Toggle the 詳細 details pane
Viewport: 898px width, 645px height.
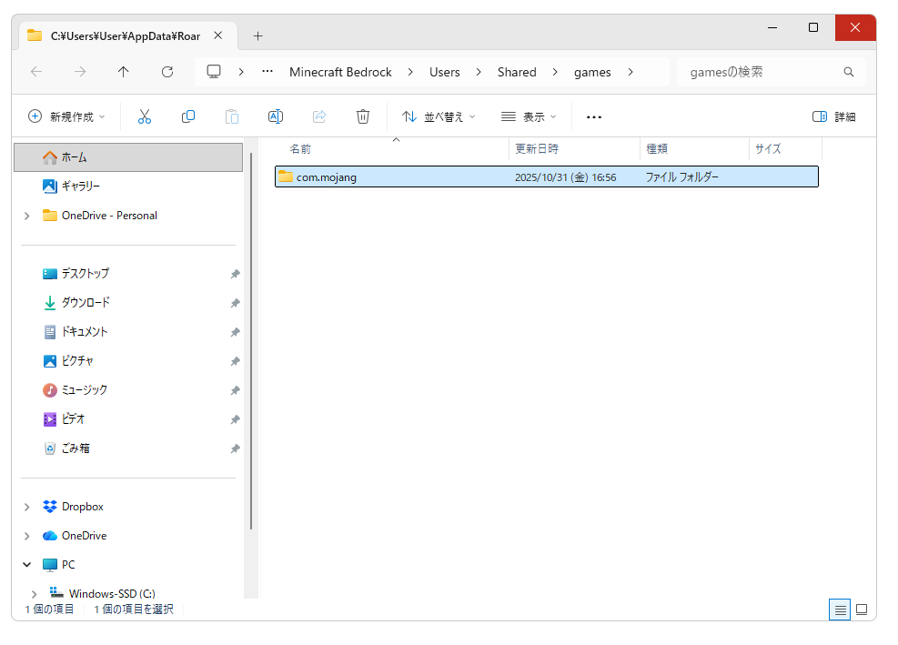[x=833, y=116]
